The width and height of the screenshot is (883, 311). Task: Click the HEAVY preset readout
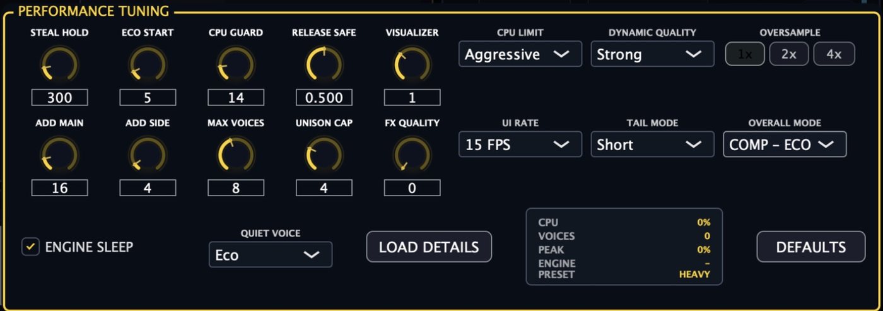pyautogui.click(x=694, y=274)
